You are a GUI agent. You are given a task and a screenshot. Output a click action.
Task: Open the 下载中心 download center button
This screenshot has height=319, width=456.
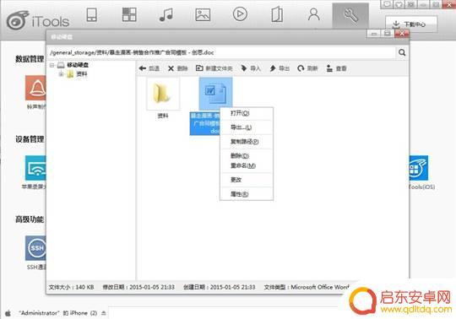coord(411,24)
